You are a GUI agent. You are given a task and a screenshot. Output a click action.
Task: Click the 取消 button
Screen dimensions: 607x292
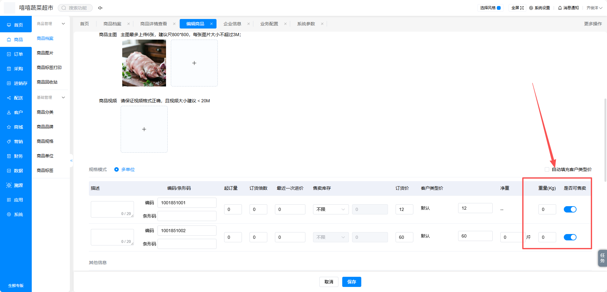pos(329,282)
